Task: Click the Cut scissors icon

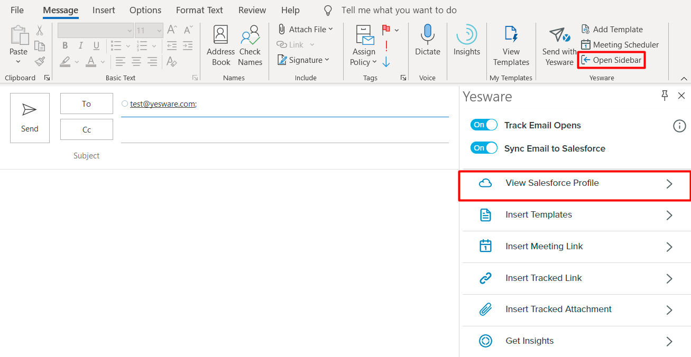Action: (40, 30)
